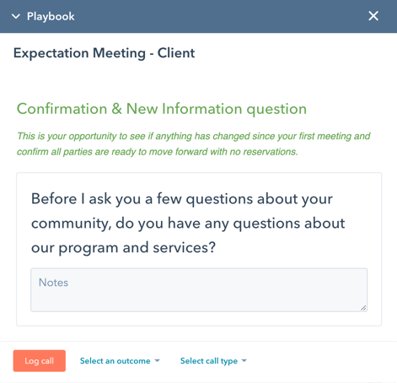Click the Playbook title in the header

point(51,17)
